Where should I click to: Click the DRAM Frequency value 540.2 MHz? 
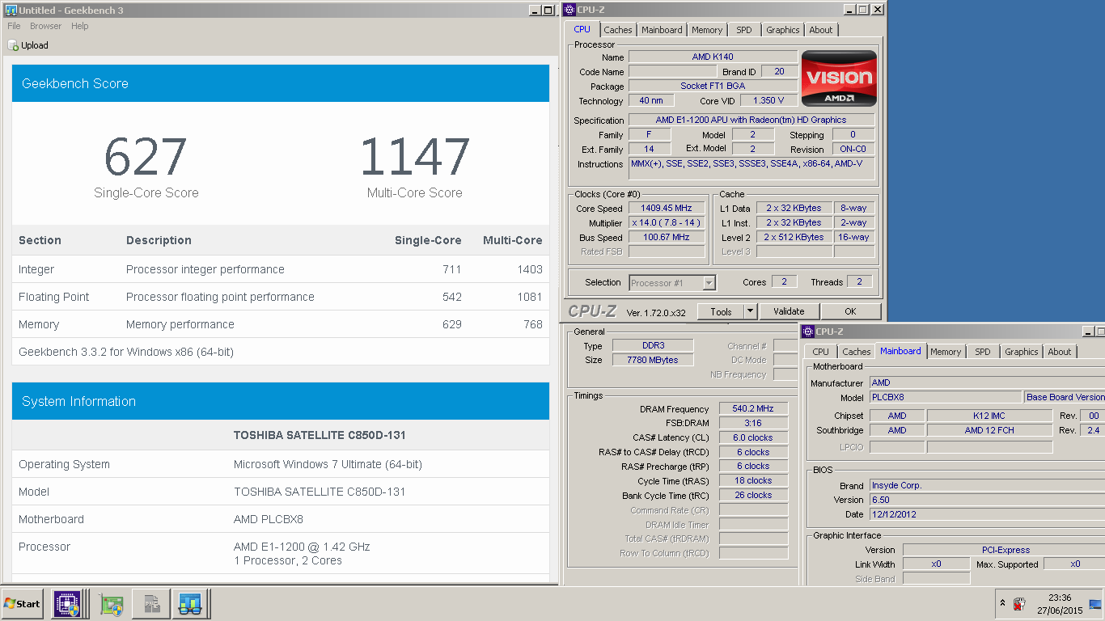[753, 409]
